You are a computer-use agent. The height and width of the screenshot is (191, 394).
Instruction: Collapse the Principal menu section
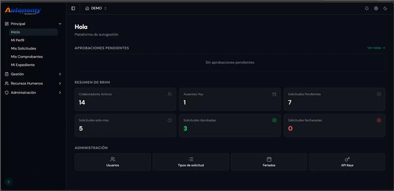click(x=33, y=24)
